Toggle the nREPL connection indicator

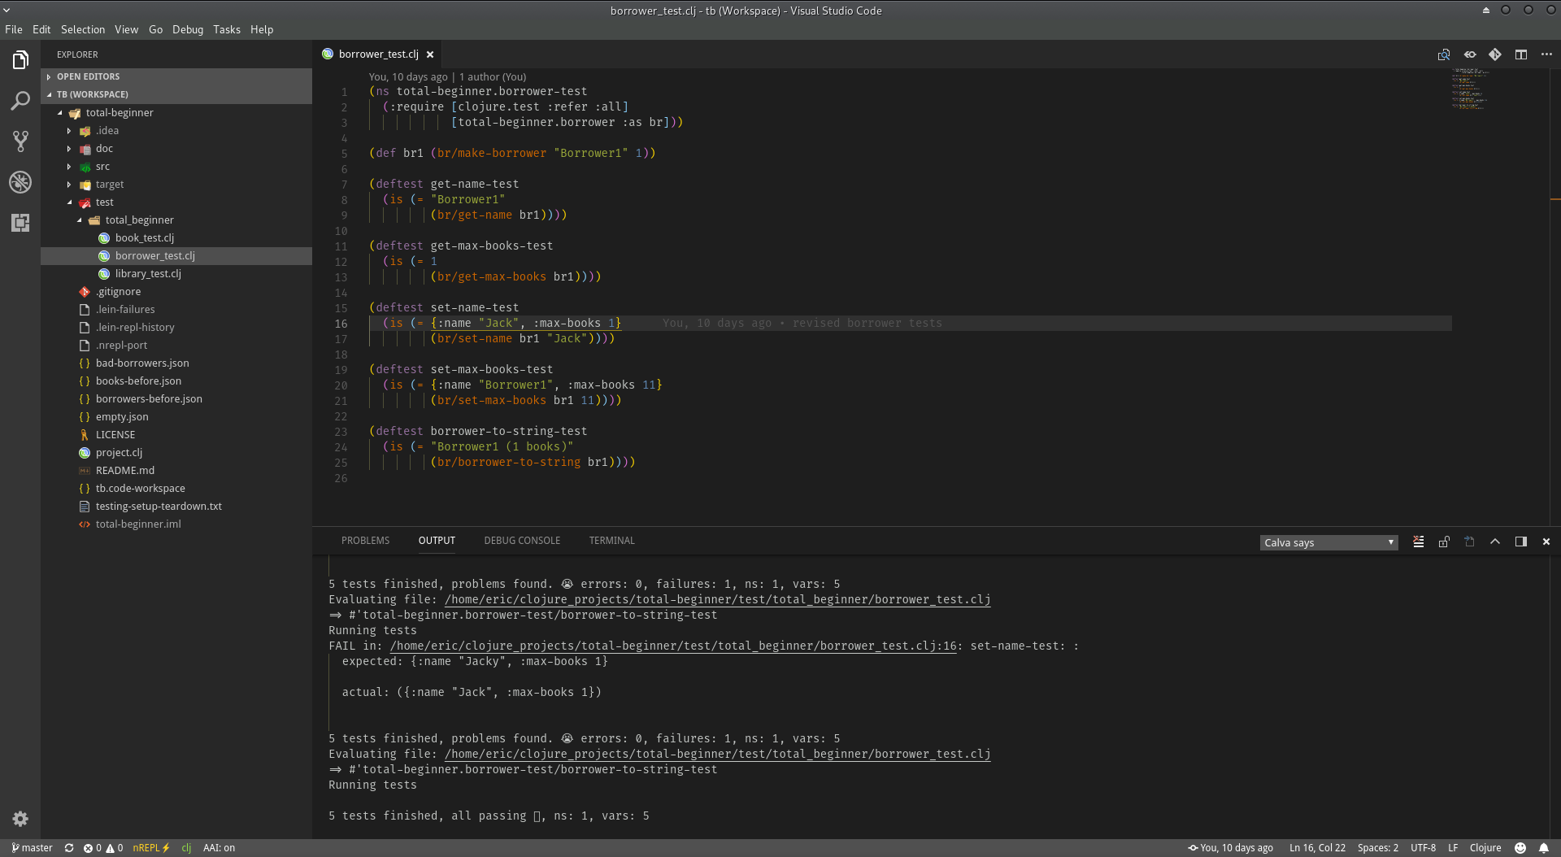pos(150,847)
